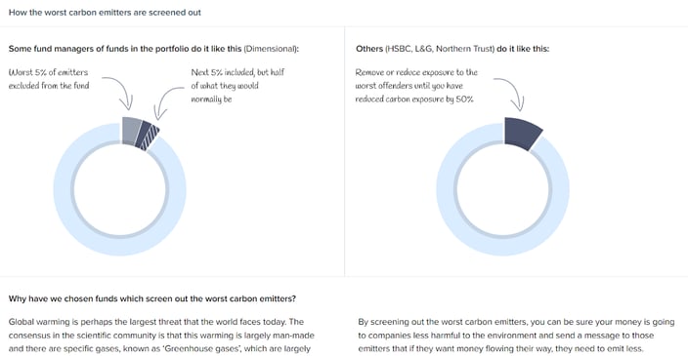Click the '(Dimensional)' fund manager text
Image resolution: width=688 pixels, height=356 pixels.
pos(271,49)
